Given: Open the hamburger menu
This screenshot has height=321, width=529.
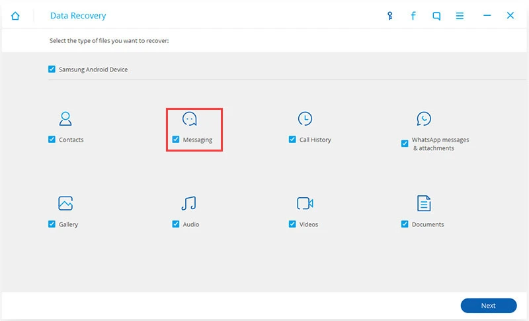Looking at the screenshot, I should (x=460, y=16).
